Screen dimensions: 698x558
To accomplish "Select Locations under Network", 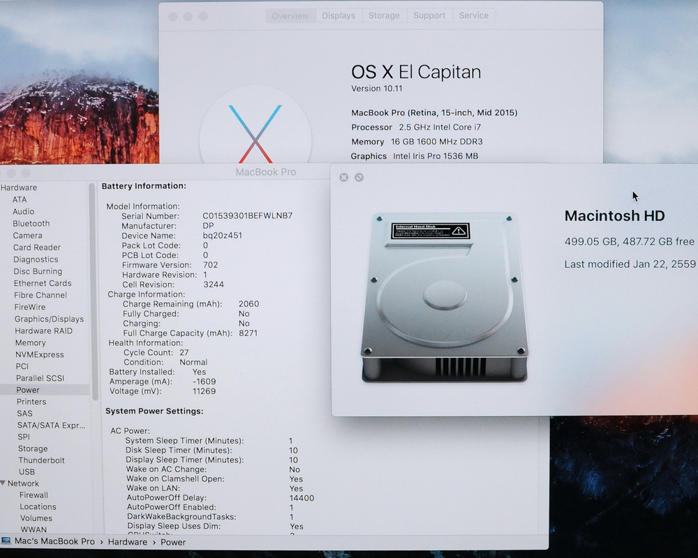I will [x=38, y=506].
